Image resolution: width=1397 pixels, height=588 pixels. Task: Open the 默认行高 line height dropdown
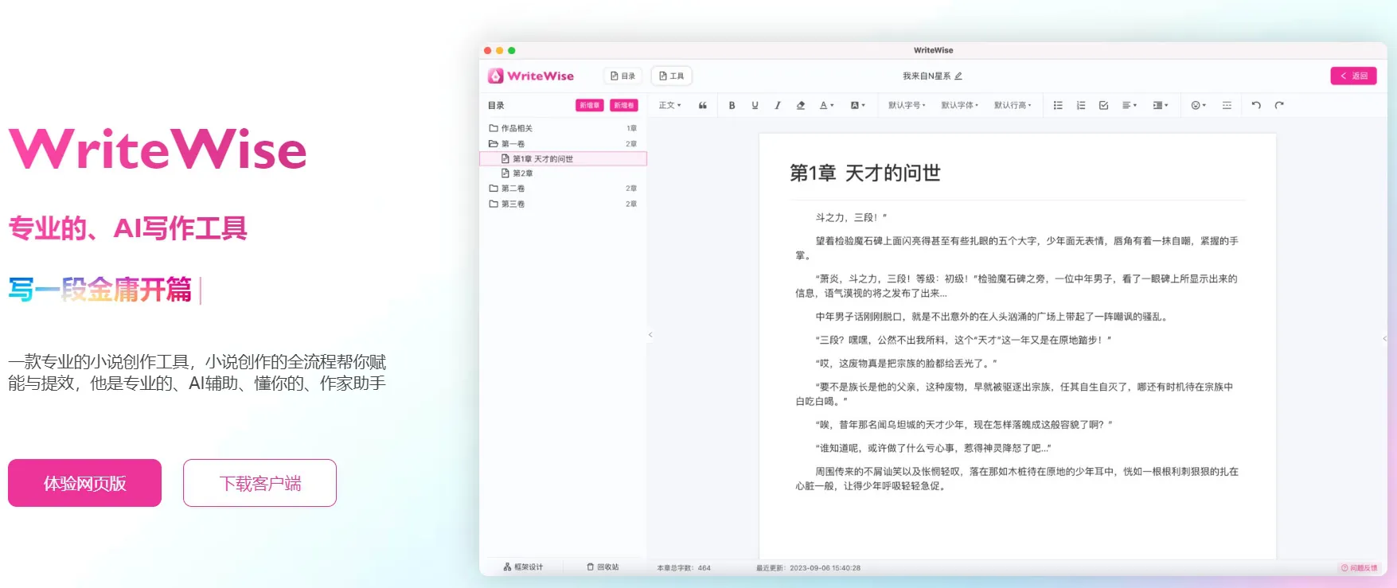coord(1013,105)
